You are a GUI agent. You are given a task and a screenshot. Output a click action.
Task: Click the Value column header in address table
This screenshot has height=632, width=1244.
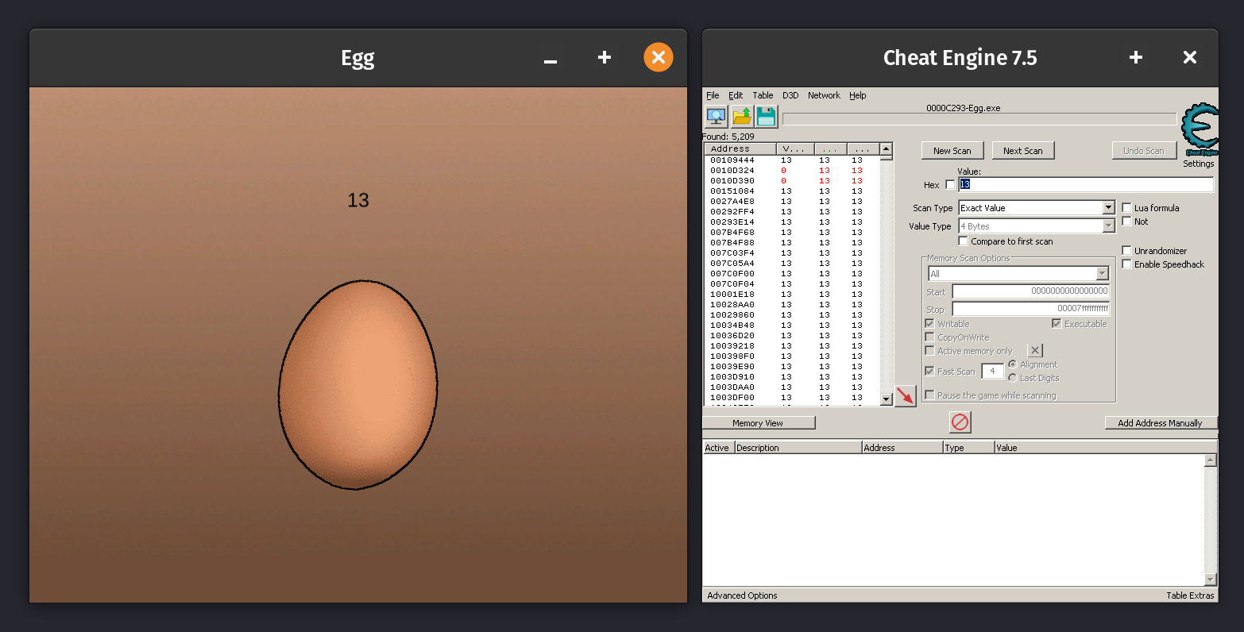(1106, 448)
